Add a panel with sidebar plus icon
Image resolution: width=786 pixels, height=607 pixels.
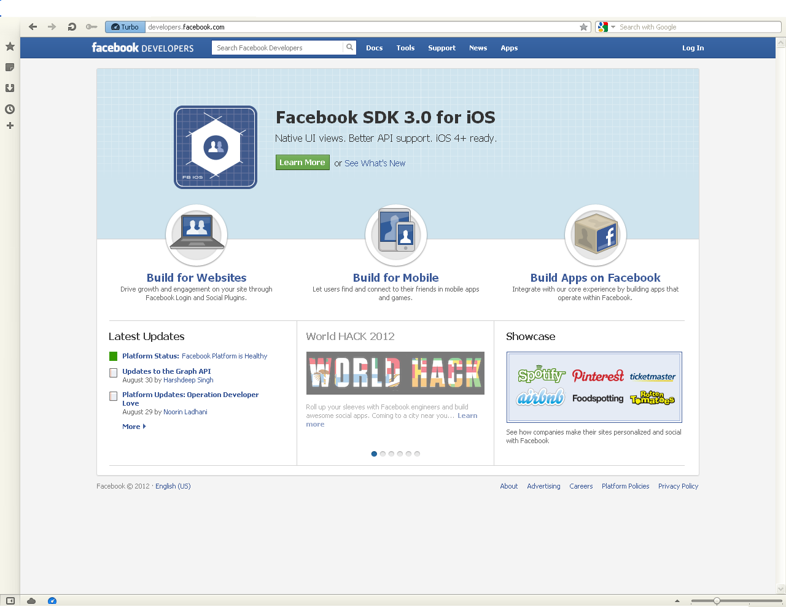click(x=10, y=126)
